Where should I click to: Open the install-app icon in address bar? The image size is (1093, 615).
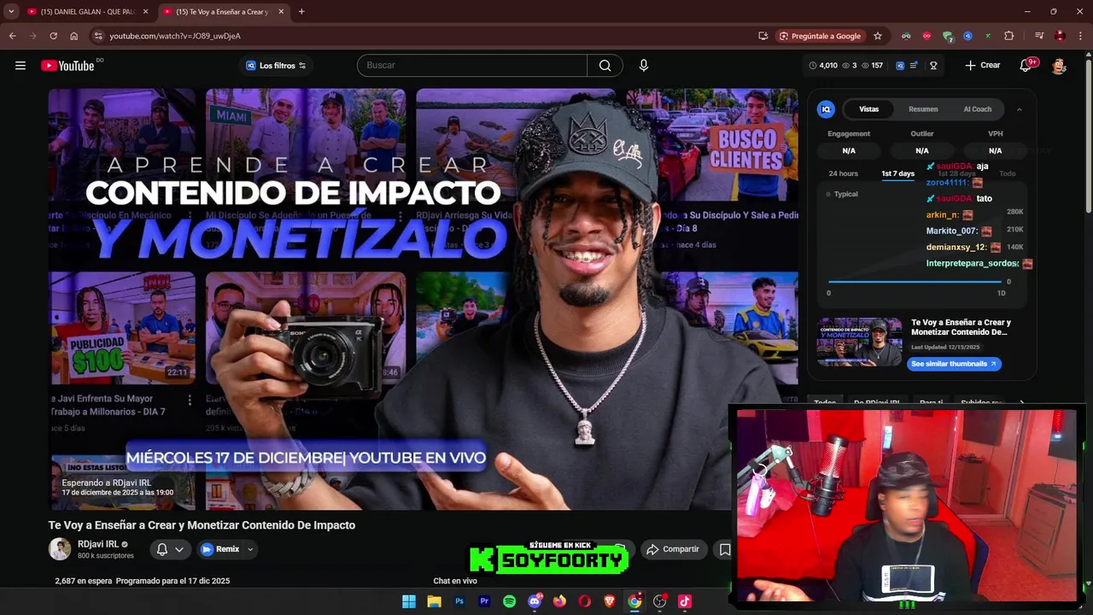point(763,36)
